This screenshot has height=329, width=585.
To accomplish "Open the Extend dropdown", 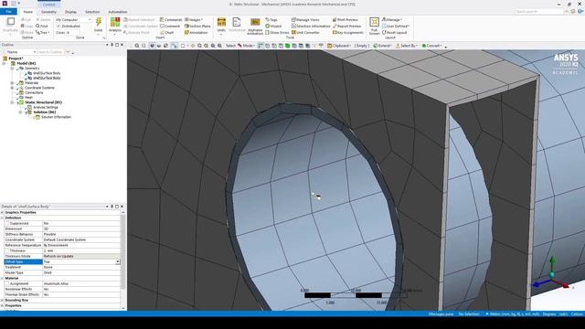I will click(x=382, y=46).
